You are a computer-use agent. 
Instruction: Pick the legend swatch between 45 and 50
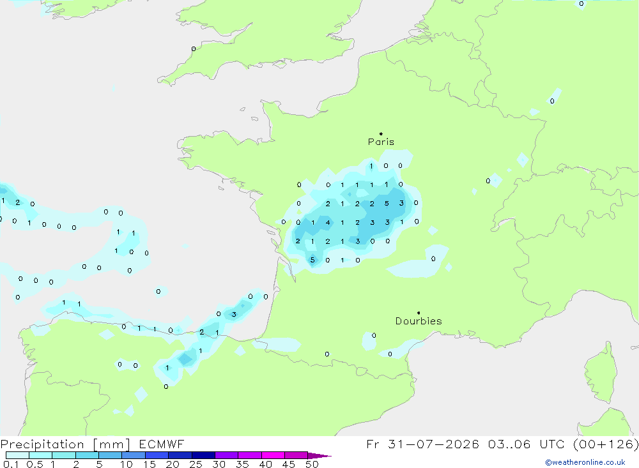[x=296, y=455]
